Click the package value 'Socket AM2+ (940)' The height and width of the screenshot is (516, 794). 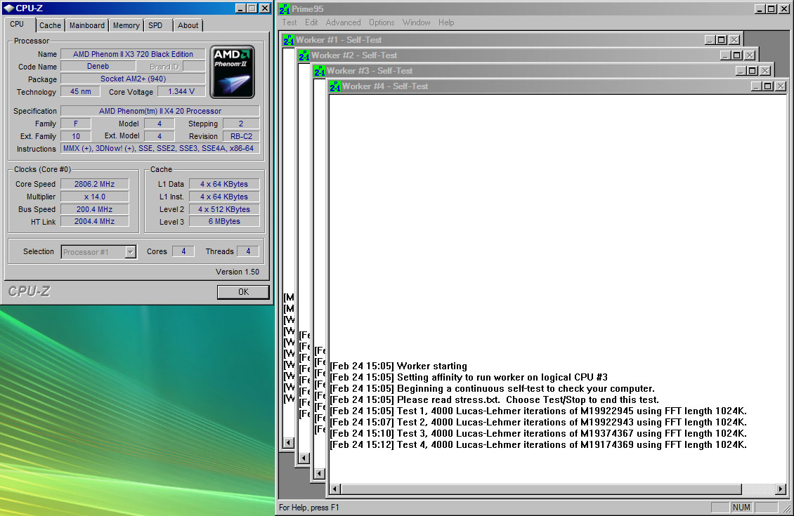(134, 79)
